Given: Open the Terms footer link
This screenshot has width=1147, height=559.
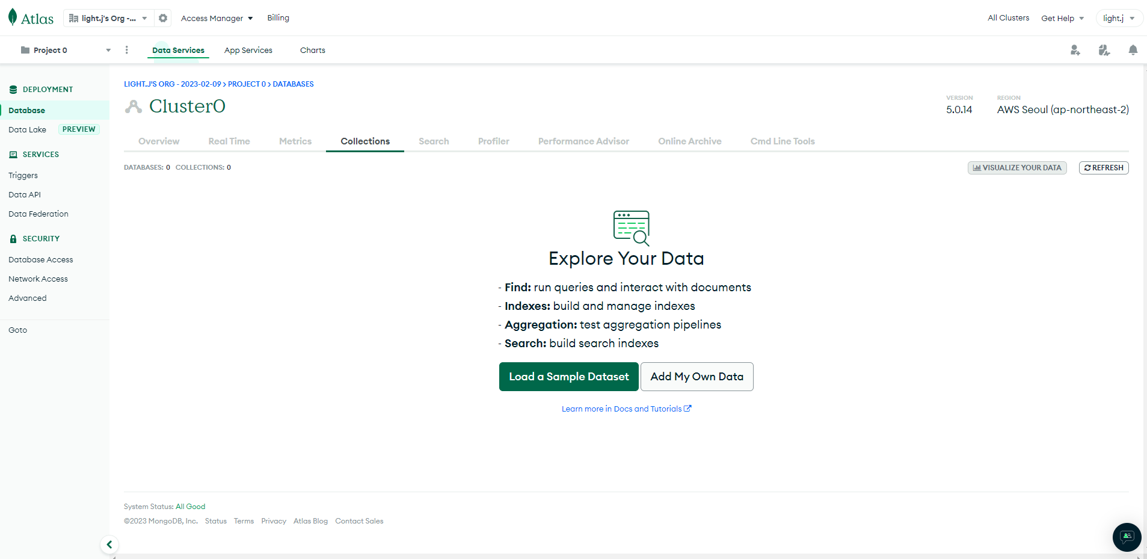Looking at the screenshot, I should (x=244, y=521).
